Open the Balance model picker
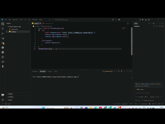The height and width of the screenshot is (124, 165). [152, 97]
